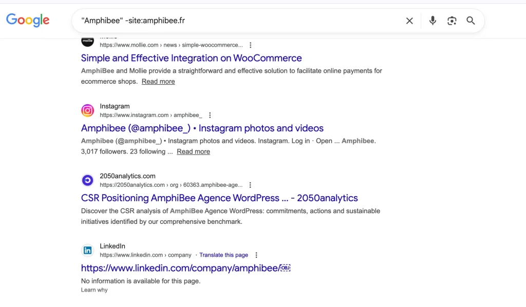Click the 2050analytics favicon

coord(87,180)
